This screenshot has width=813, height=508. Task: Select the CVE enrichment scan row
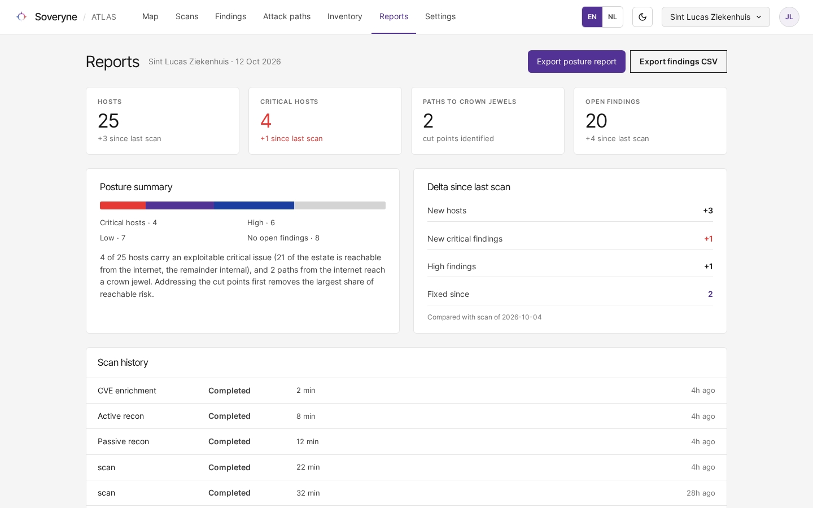pos(406,391)
